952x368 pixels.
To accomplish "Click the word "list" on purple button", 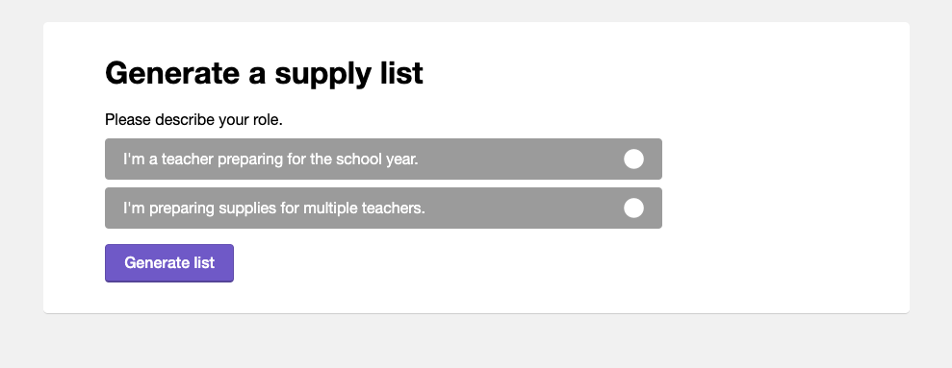I will coord(204,262).
